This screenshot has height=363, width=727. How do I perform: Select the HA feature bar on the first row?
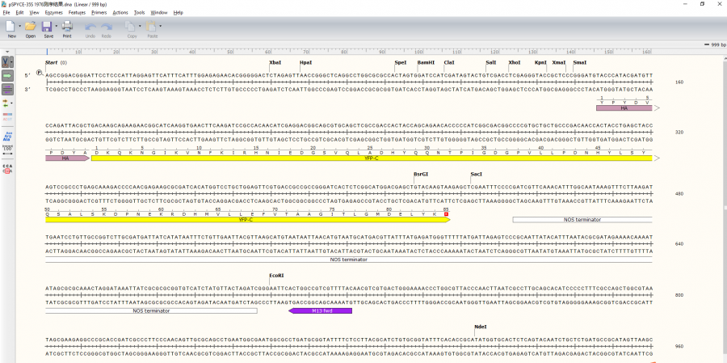(624, 108)
